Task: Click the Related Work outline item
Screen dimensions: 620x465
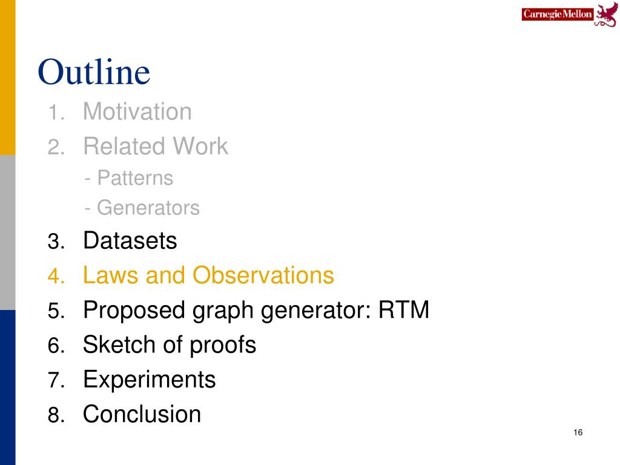Action: tap(156, 147)
